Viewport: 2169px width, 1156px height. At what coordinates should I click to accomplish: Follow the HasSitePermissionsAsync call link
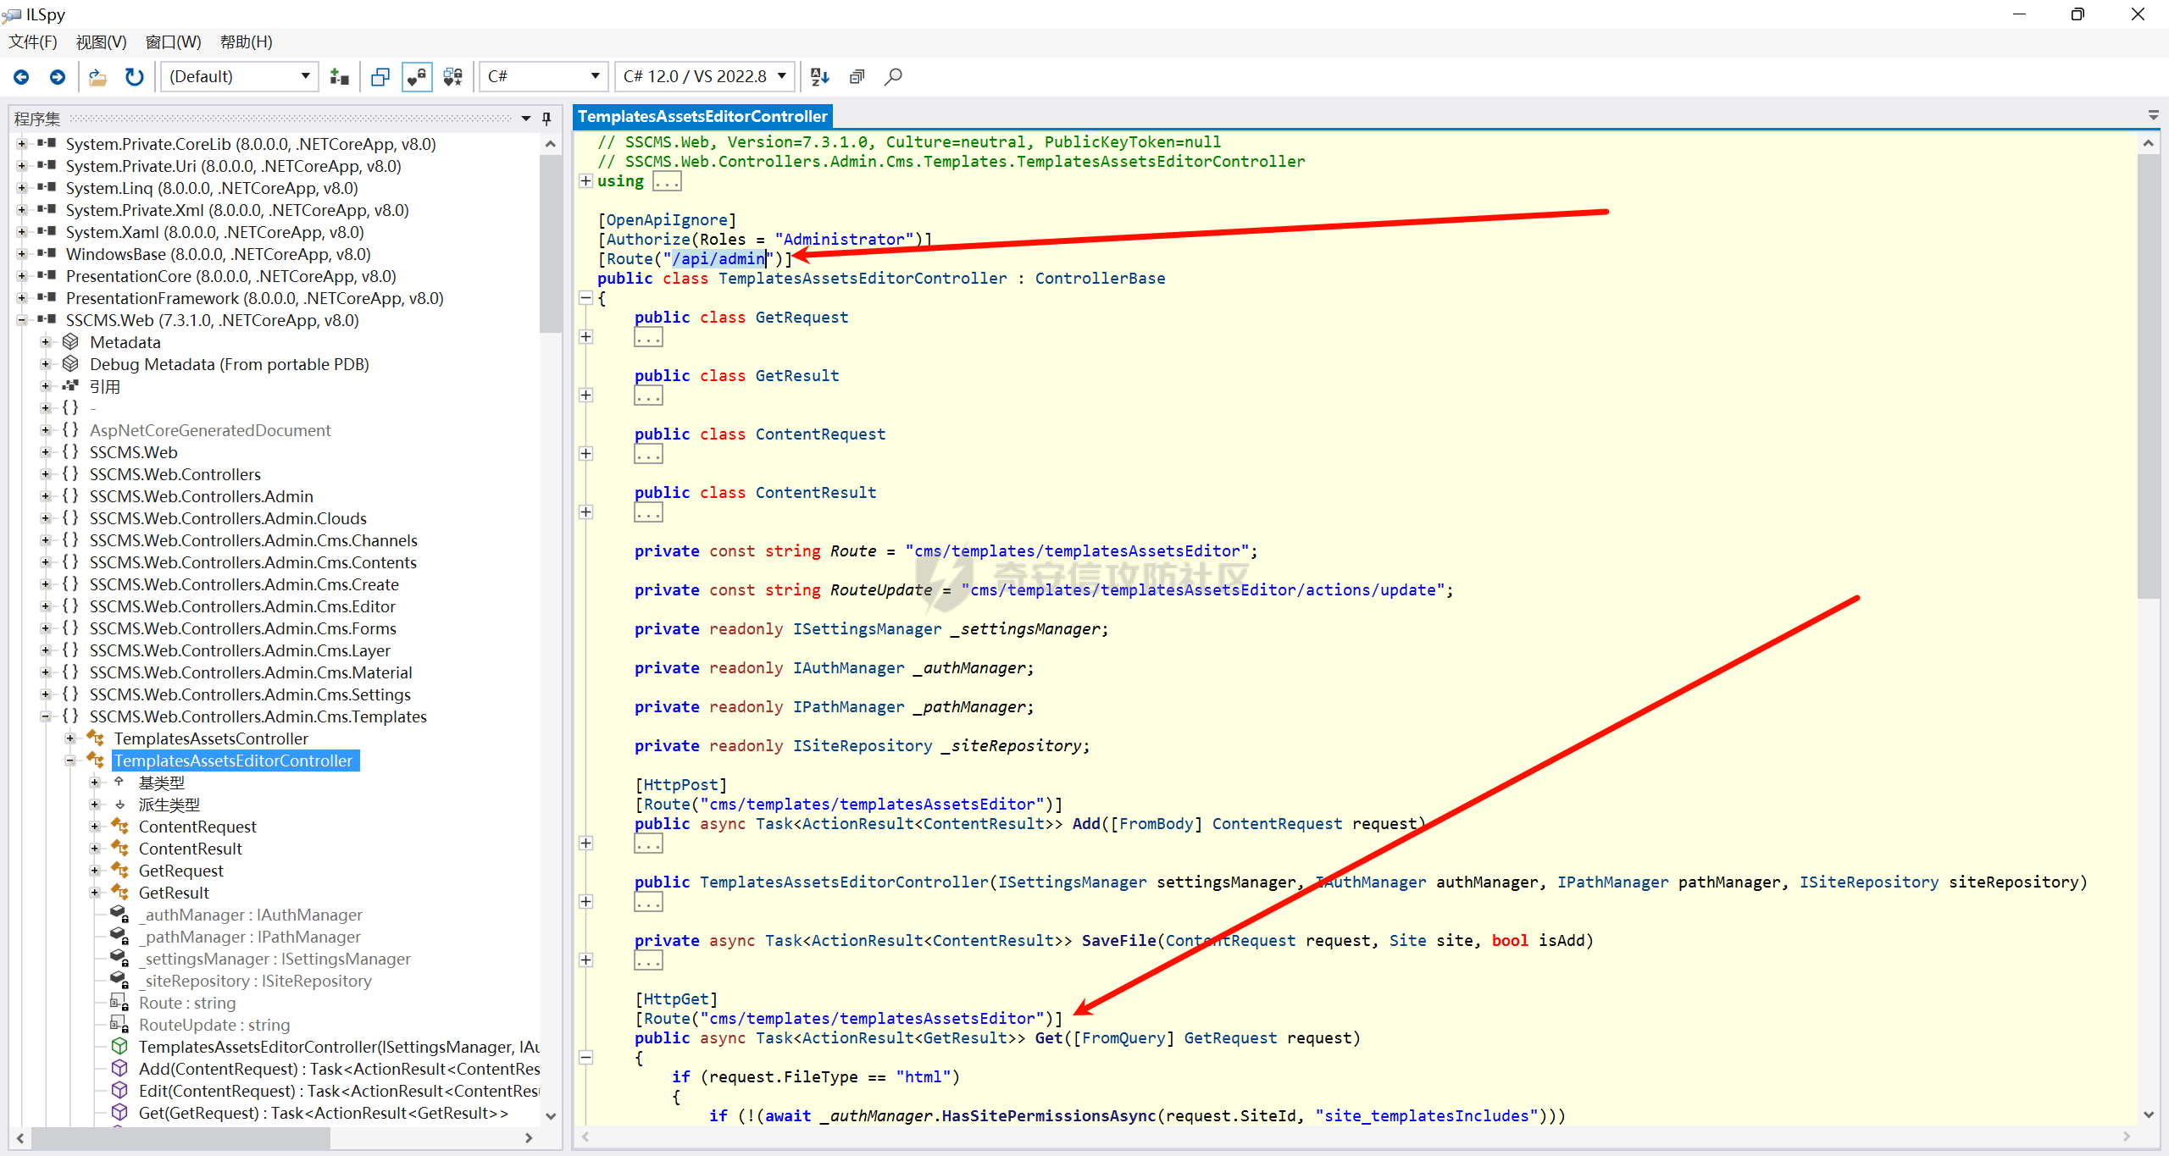[1049, 1116]
